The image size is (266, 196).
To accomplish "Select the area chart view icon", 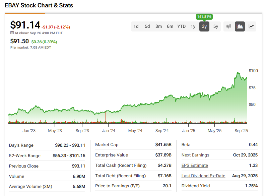I will pyautogui.click(x=240, y=26).
